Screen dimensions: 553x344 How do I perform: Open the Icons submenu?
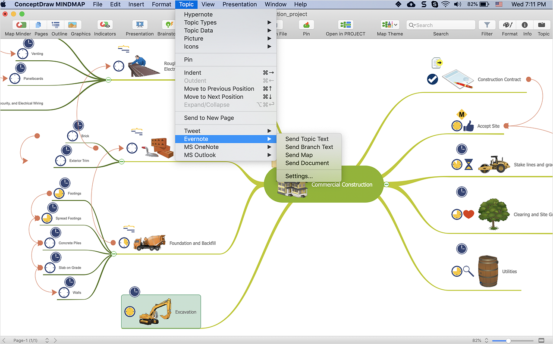tap(226, 47)
